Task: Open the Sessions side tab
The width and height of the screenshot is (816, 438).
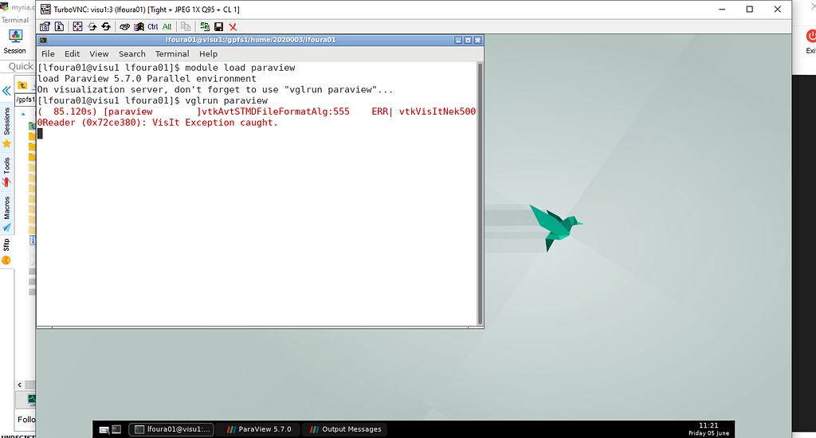Action: click(x=6, y=127)
